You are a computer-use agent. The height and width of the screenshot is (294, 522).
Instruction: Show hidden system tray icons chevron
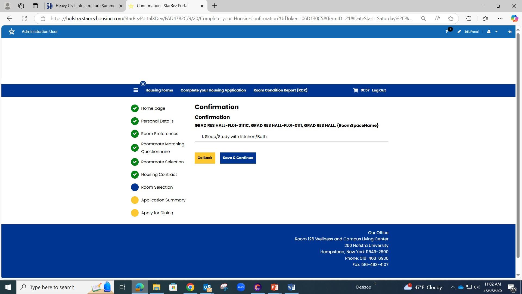click(452, 287)
